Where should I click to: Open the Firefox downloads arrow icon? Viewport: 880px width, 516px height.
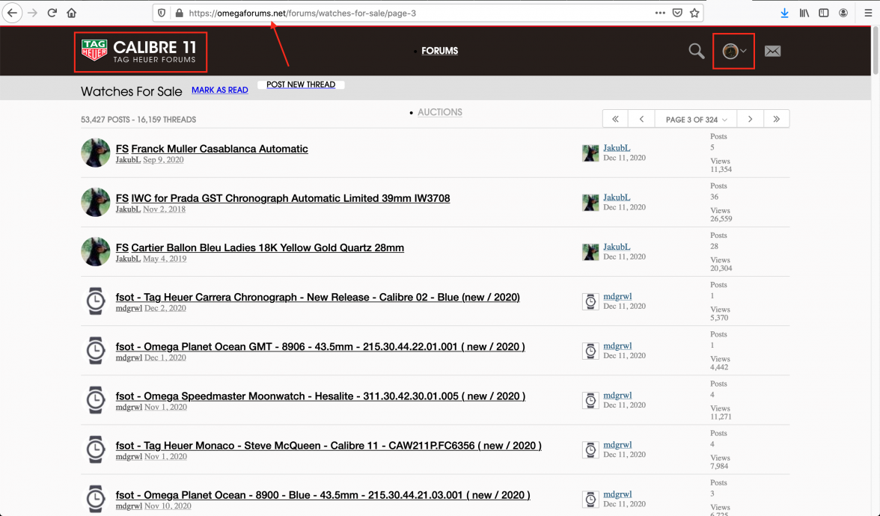tap(784, 13)
